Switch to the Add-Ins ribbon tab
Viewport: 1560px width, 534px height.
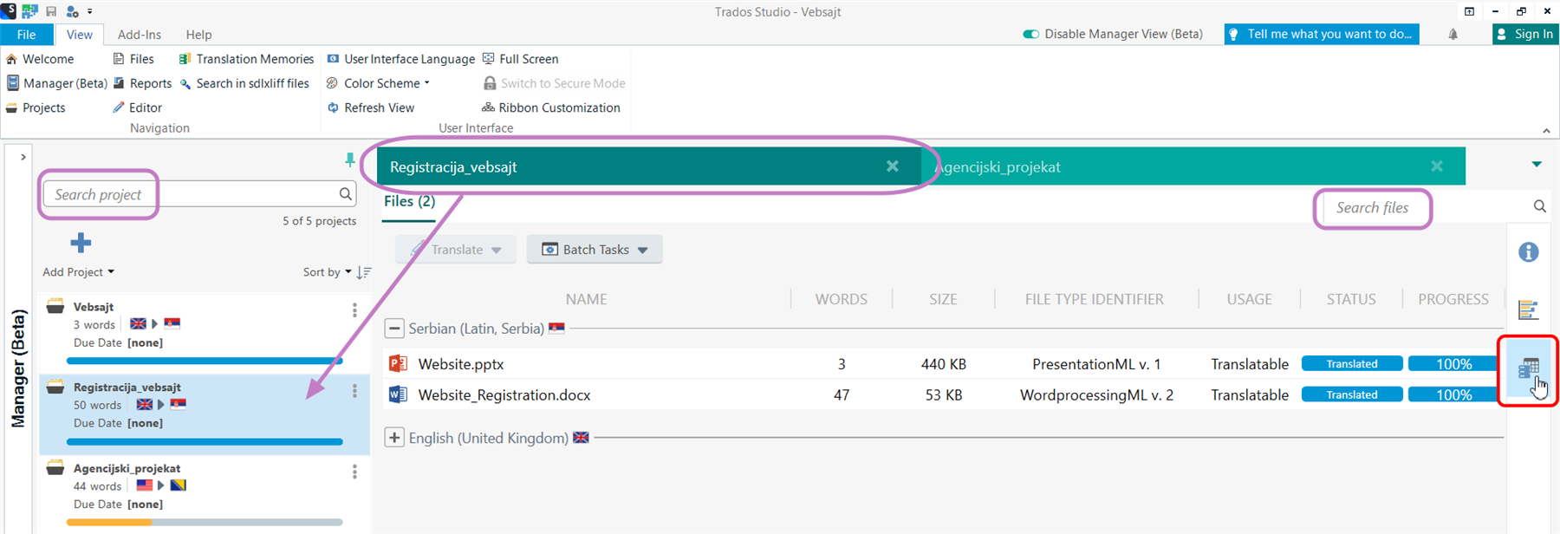click(x=140, y=34)
